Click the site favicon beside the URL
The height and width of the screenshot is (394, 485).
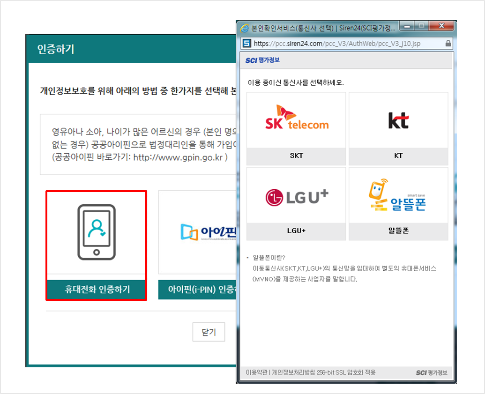pyautogui.click(x=246, y=43)
